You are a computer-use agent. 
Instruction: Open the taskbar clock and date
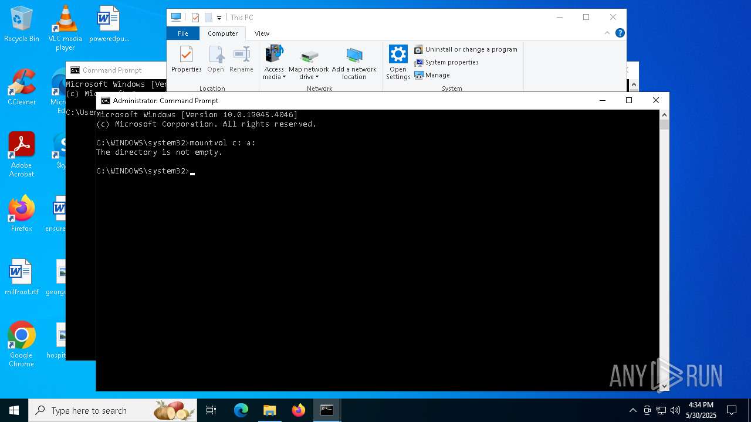701,410
